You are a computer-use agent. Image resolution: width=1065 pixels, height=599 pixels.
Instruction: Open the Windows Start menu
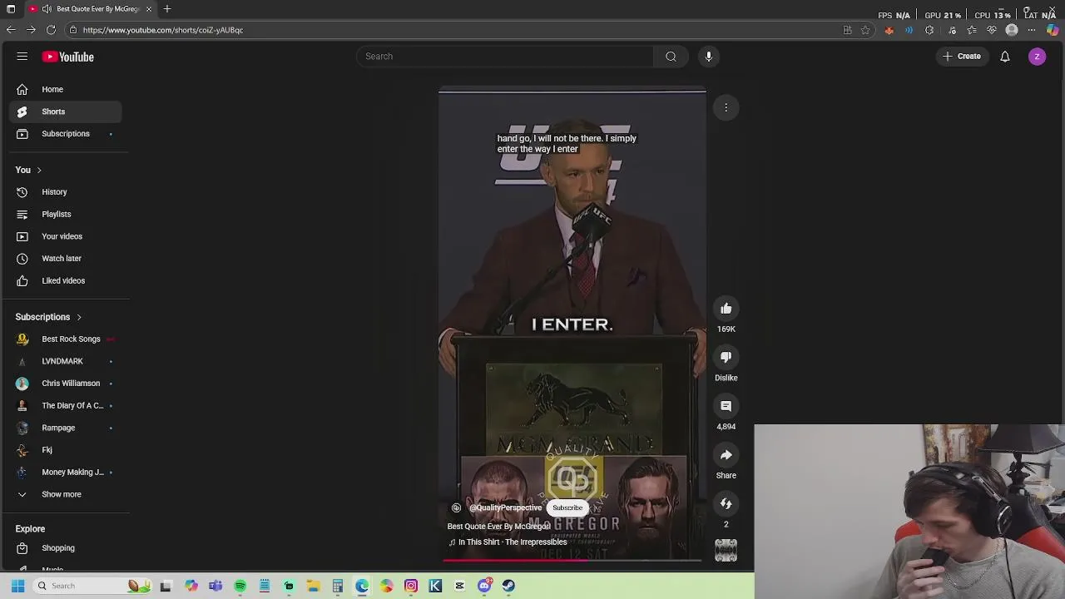tap(17, 586)
